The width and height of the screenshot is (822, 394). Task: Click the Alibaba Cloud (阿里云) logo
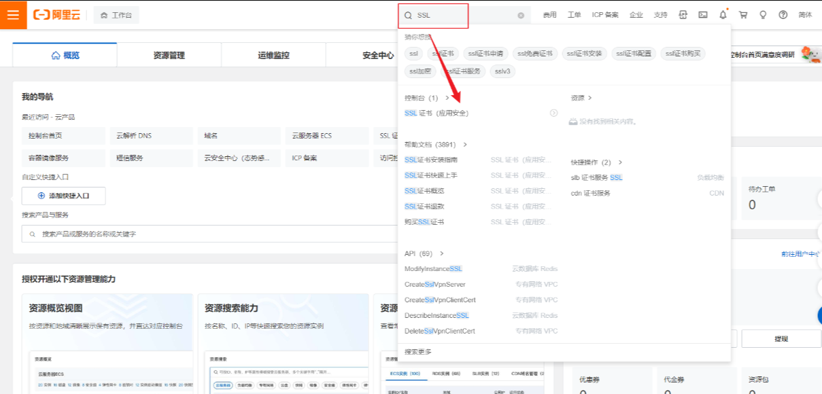point(56,15)
